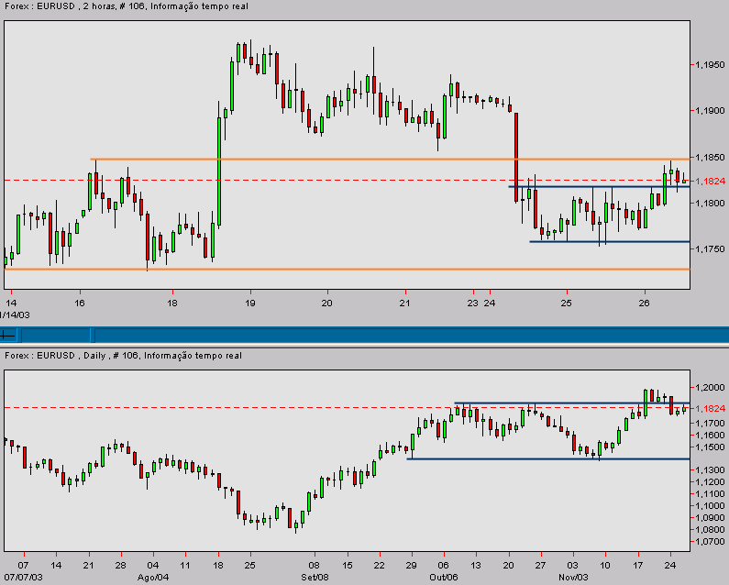This screenshot has width=729, height=585.
Task: Click the 1,2000 price label on the Daily chart
Action: click(710, 387)
